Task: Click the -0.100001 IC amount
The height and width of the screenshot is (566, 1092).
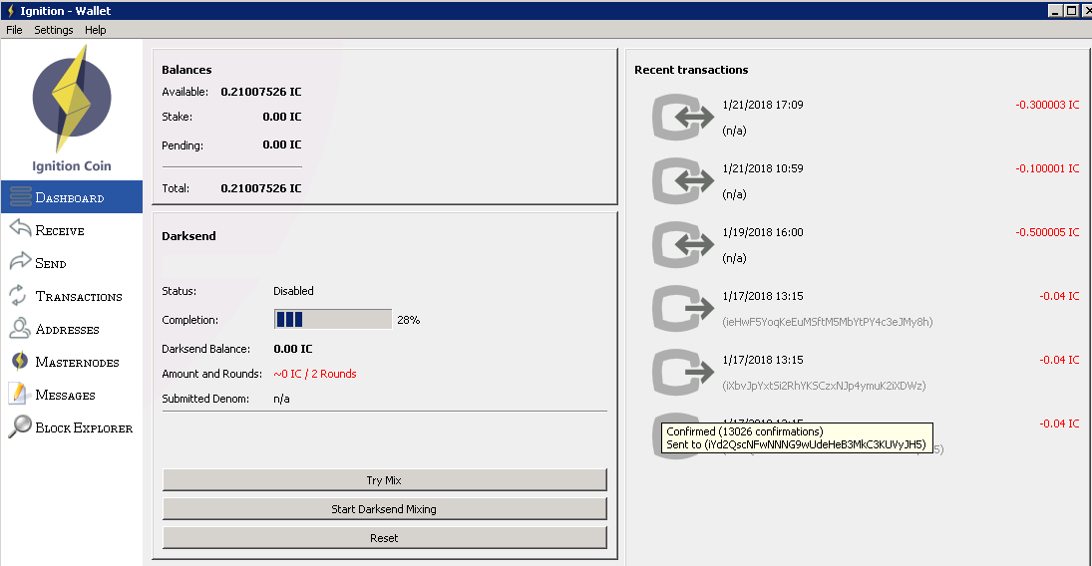Action: pos(1047,168)
